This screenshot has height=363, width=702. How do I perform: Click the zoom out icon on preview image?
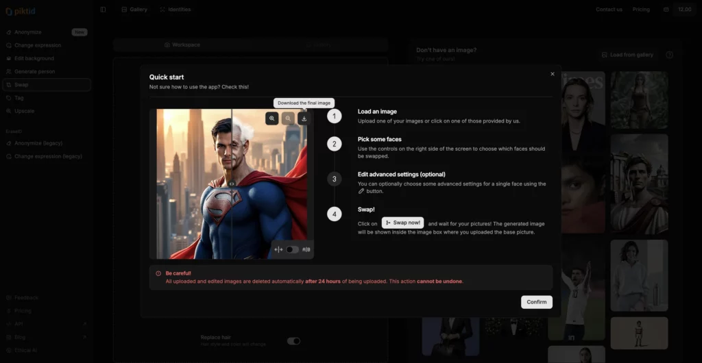[288, 118]
